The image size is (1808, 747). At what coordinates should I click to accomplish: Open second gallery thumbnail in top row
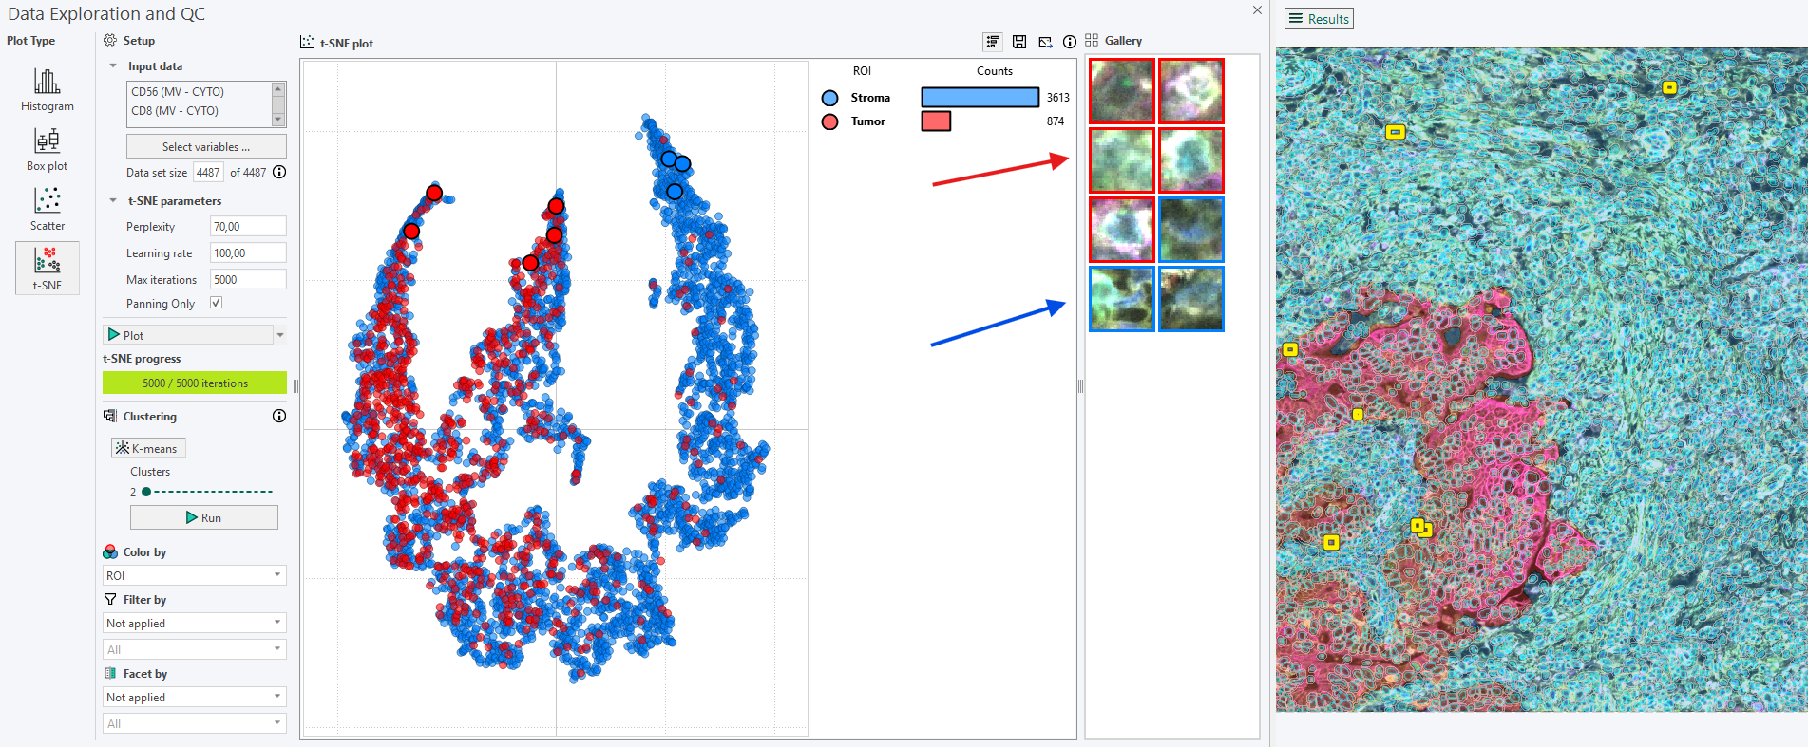(1191, 91)
